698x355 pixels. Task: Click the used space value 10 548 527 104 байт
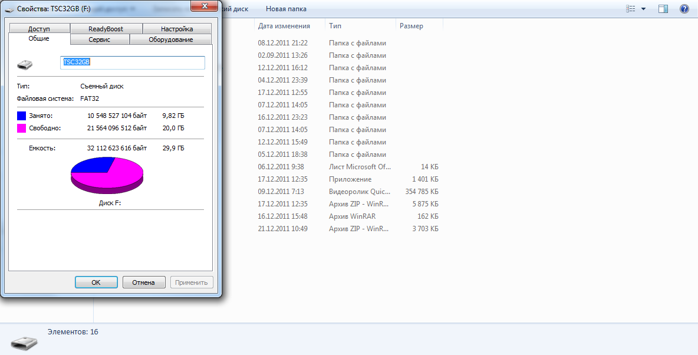point(117,116)
